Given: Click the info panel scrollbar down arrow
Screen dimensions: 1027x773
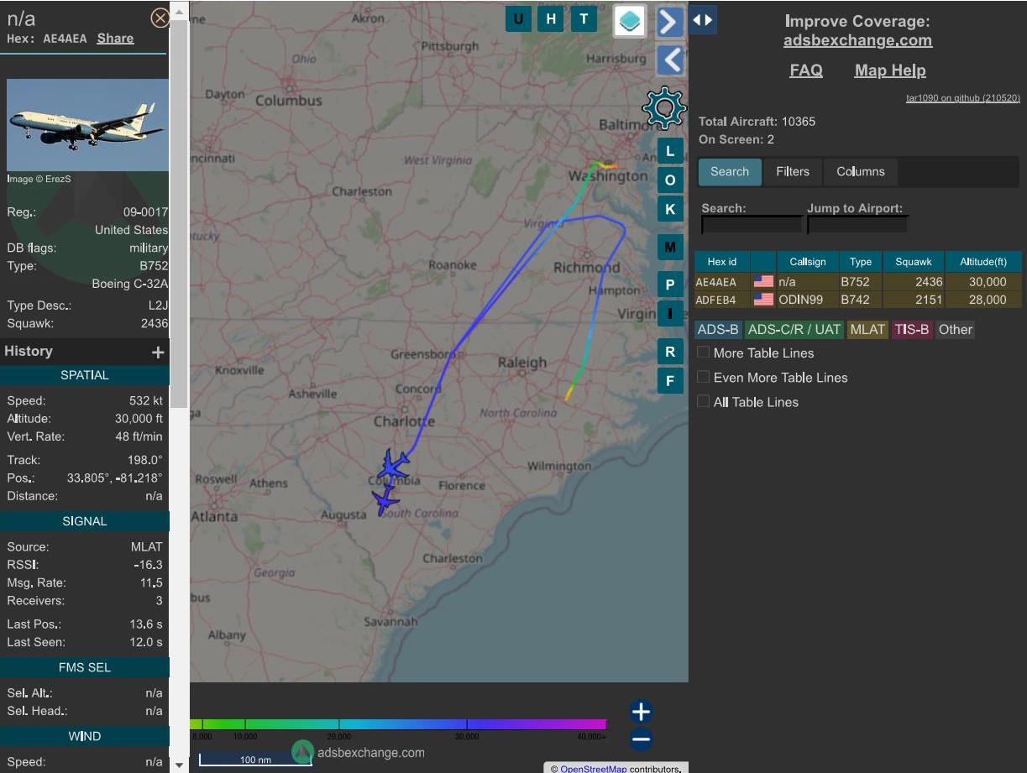Looking at the screenshot, I should tap(178, 765).
